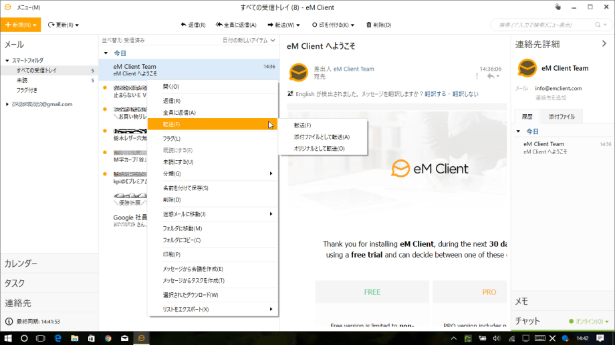Choose 返信(R) in the context menu
This screenshot has width=615, height=345.
pos(213,101)
